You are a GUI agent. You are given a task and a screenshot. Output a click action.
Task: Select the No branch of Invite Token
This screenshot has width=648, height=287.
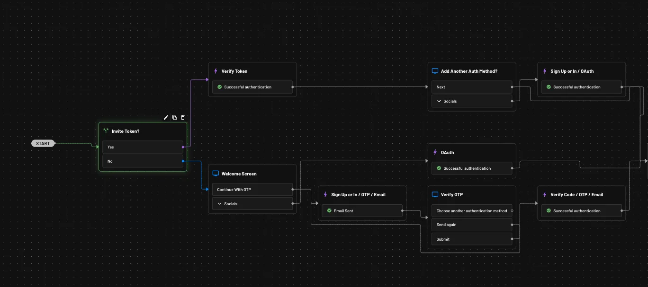(x=143, y=161)
